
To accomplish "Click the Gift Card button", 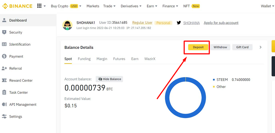I will 242,47.
